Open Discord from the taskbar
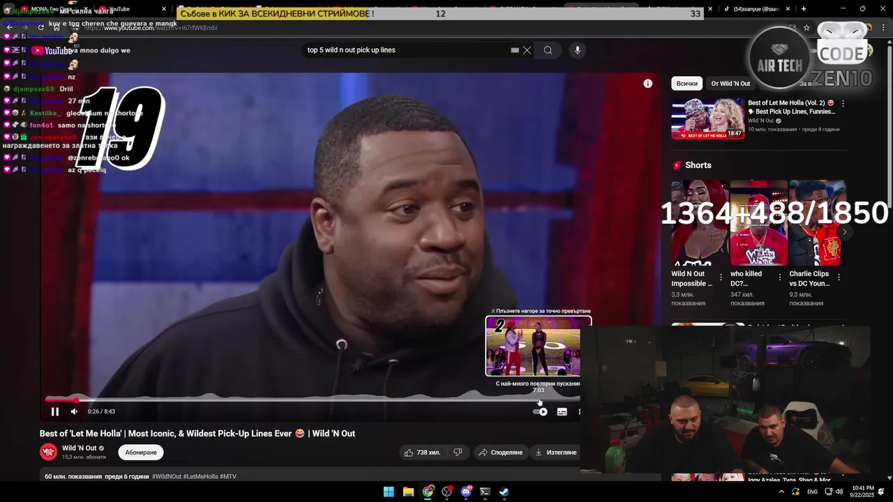Image resolution: width=893 pixels, height=502 pixels. (466, 492)
